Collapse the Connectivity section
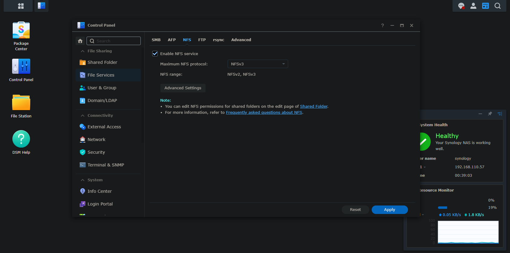The width and height of the screenshot is (510, 253). tap(83, 116)
